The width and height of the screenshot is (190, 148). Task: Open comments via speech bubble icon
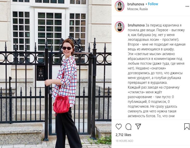pos(128,127)
